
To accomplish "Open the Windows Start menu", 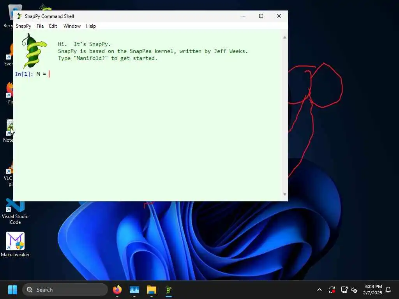I will click(x=12, y=290).
